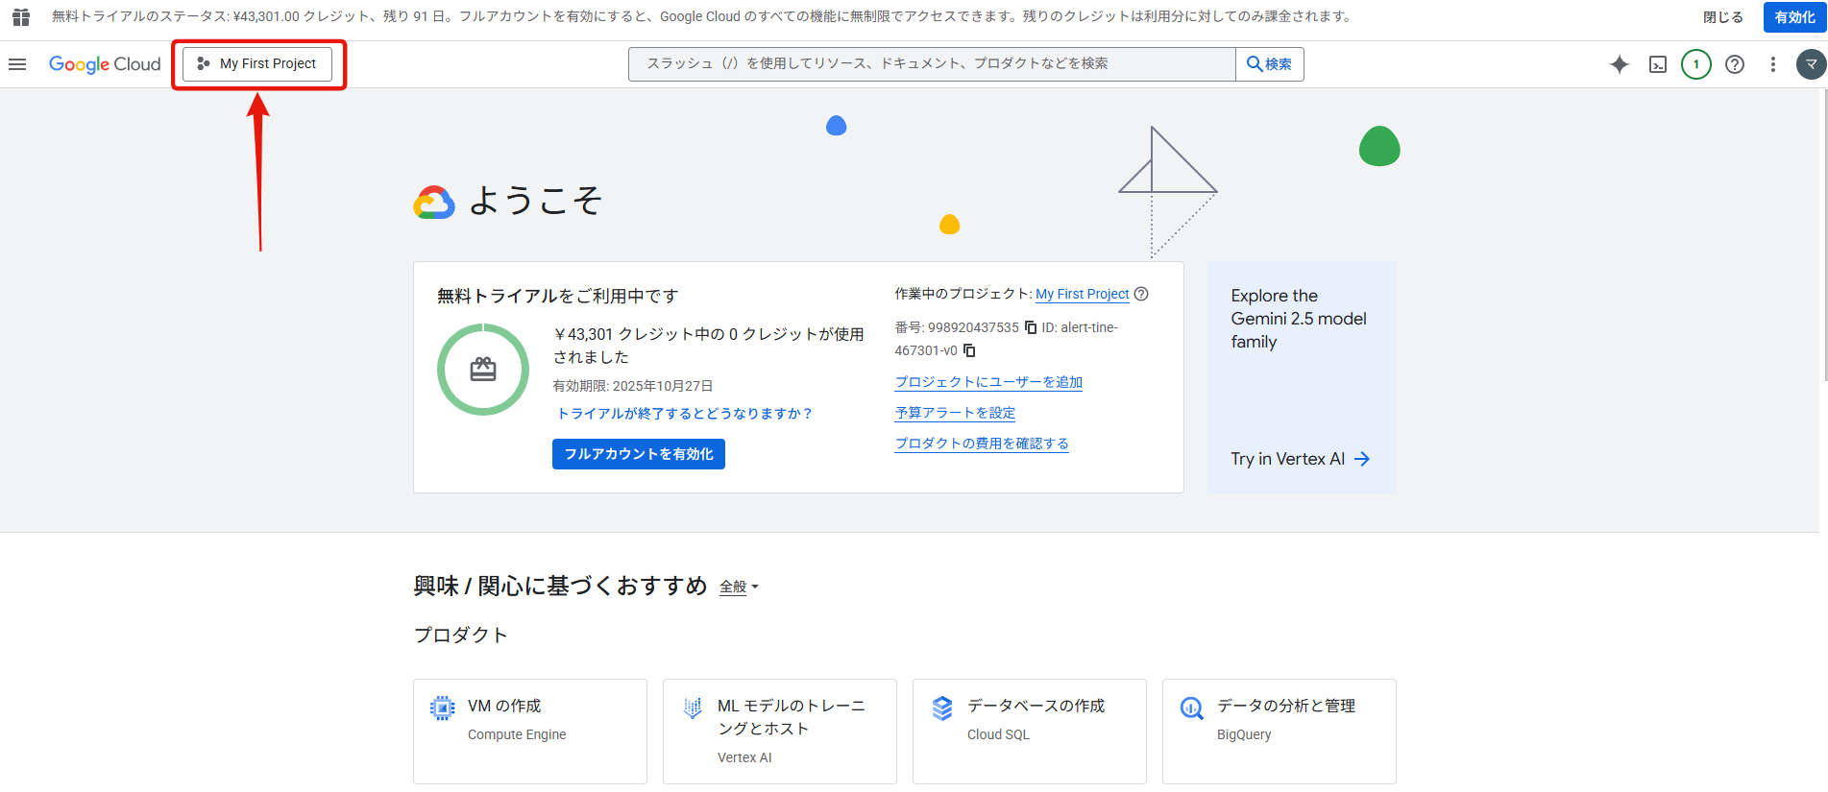Viewport: 1828px width, 792px height.
Task: Click the 有効期限: 2025年10月27日 text
Action: pos(633,386)
